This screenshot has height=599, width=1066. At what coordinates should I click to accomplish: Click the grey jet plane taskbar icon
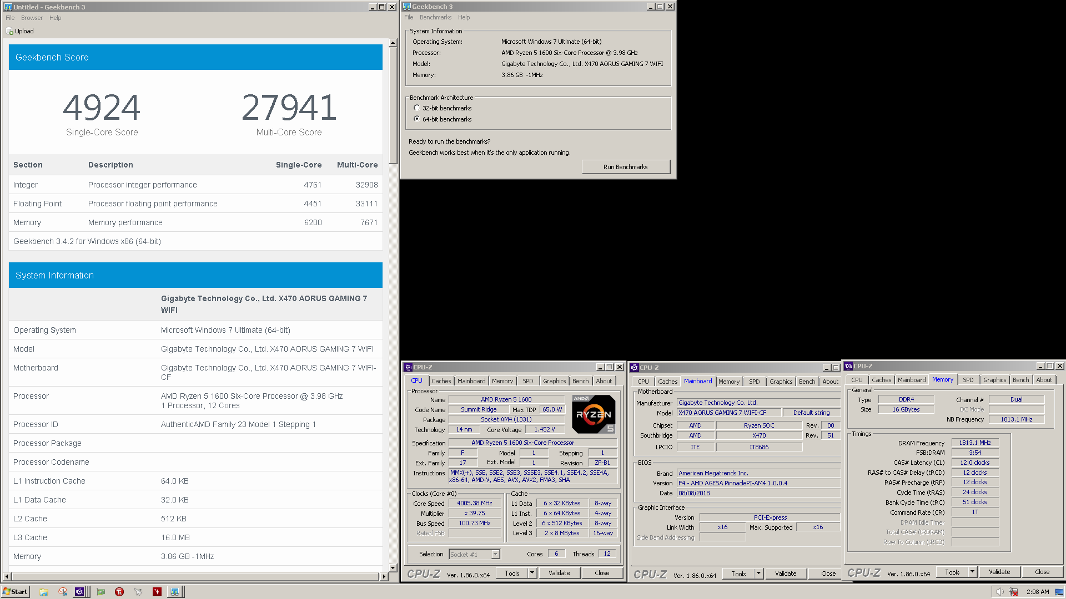pos(138,592)
